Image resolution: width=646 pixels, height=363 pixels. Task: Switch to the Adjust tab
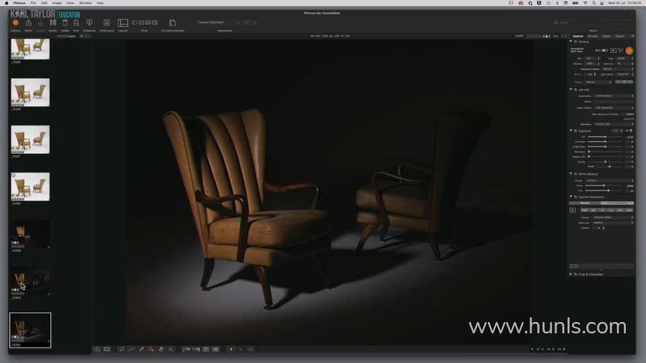click(606, 36)
